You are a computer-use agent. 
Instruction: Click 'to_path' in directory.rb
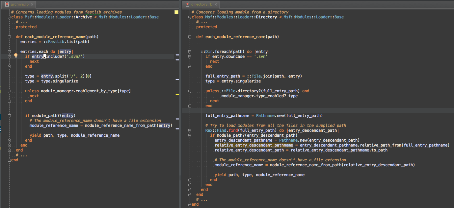(x=379, y=150)
